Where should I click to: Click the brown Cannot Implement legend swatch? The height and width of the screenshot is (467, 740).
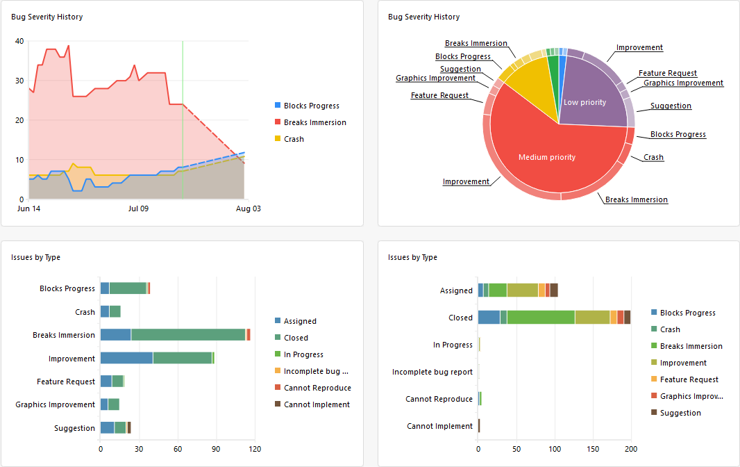(x=278, y=404)
